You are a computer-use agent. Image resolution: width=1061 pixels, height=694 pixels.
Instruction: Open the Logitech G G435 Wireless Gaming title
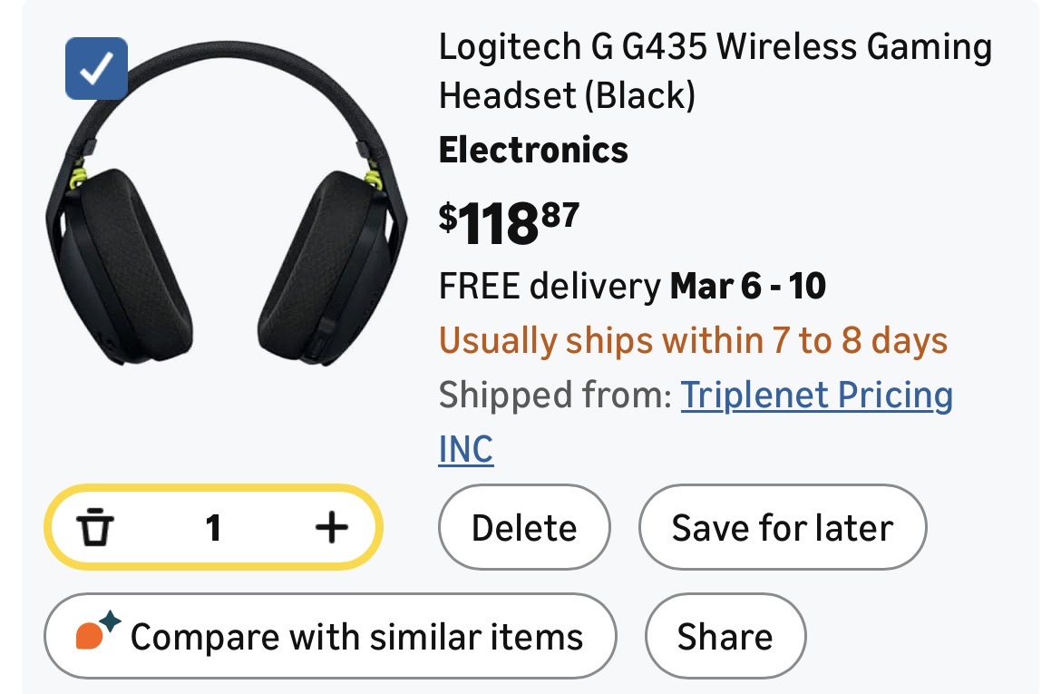click(715, 47)
